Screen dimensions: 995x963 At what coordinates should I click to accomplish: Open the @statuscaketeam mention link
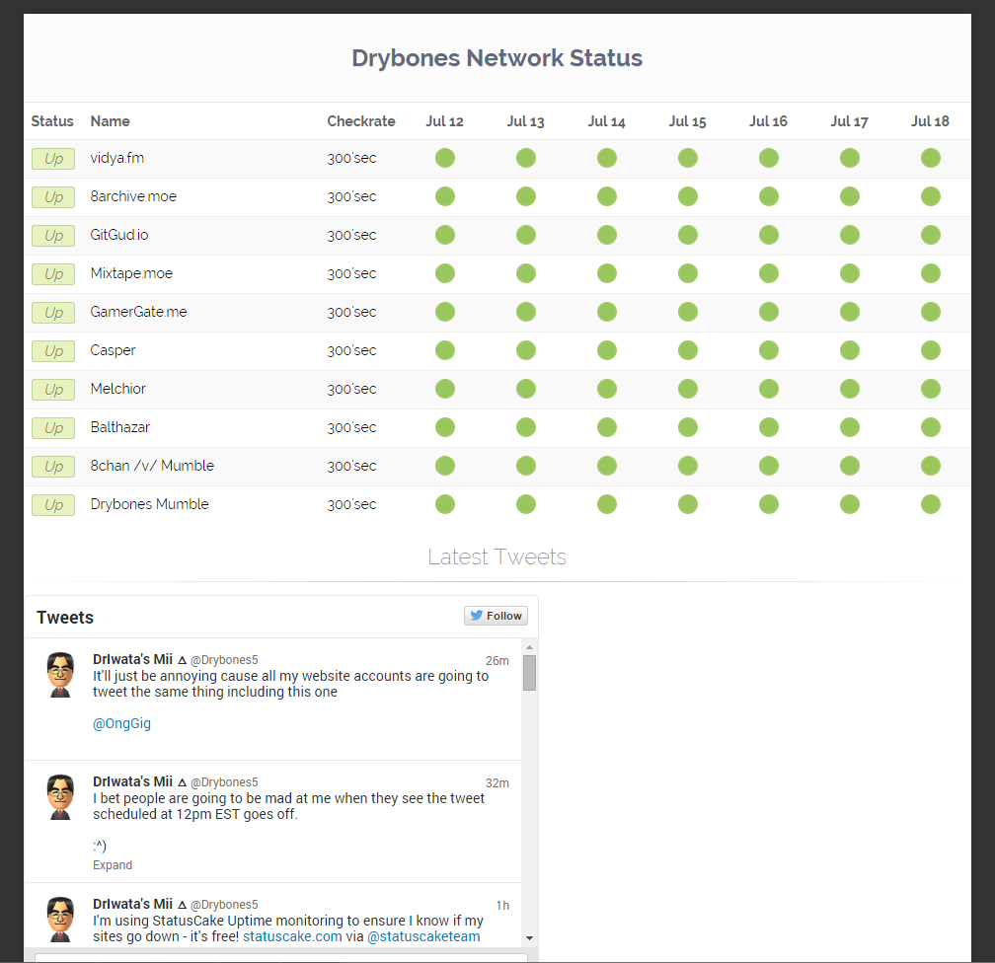click(x=423, y=936)
